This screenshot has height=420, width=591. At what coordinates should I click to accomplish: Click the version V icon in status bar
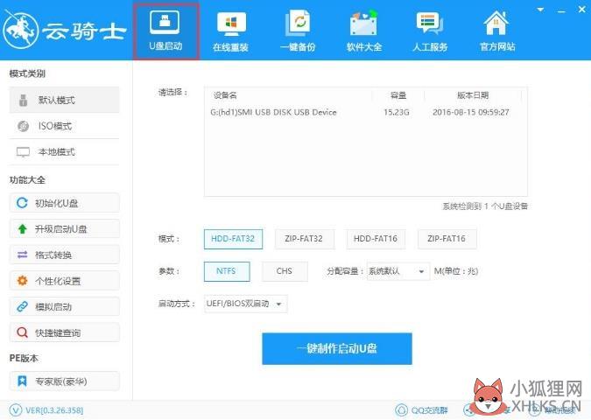[16, 409]
